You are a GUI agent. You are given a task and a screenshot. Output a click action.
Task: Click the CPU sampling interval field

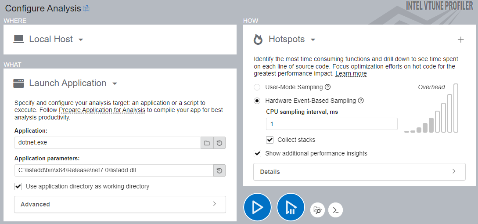tap(331, 124)
